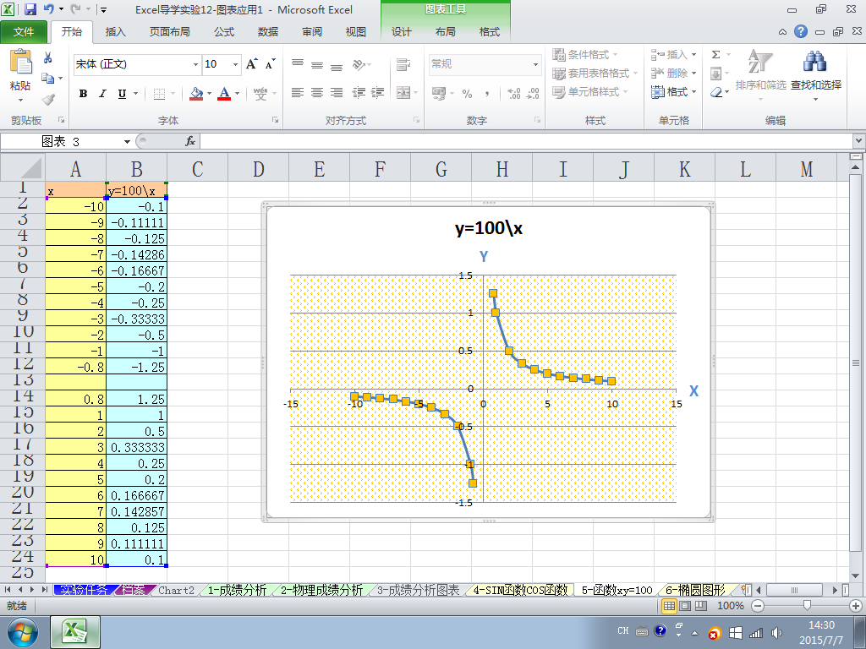
Task: Open Excel Help question mark
Action: tap(801, 31)
